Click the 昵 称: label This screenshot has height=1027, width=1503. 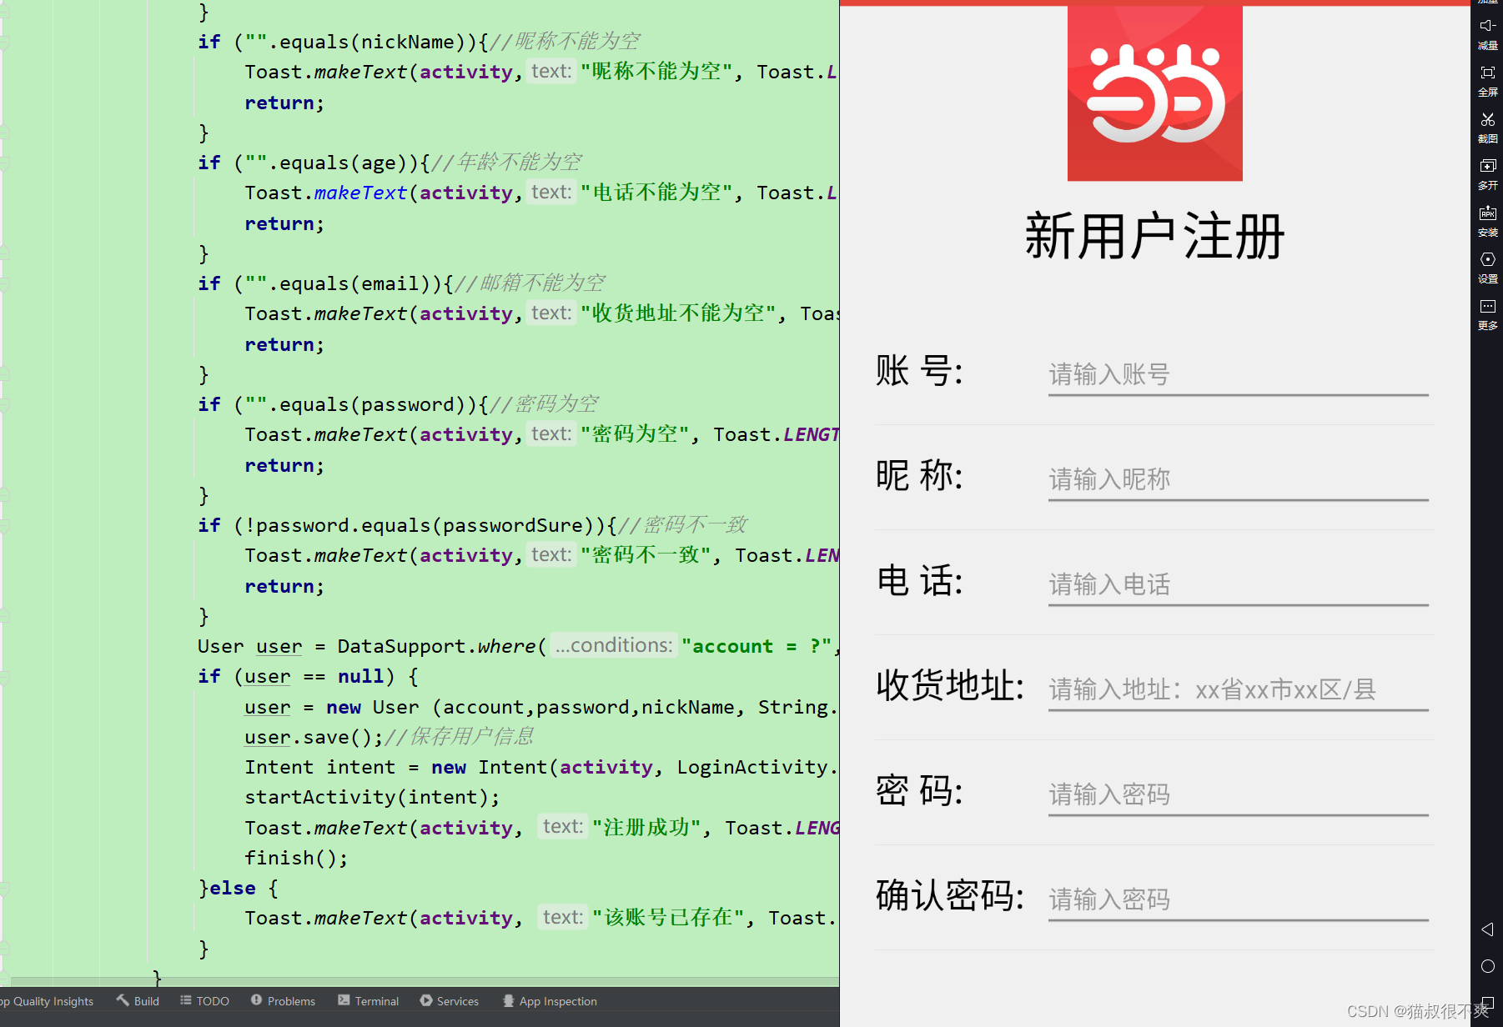(x=919, y=476)
